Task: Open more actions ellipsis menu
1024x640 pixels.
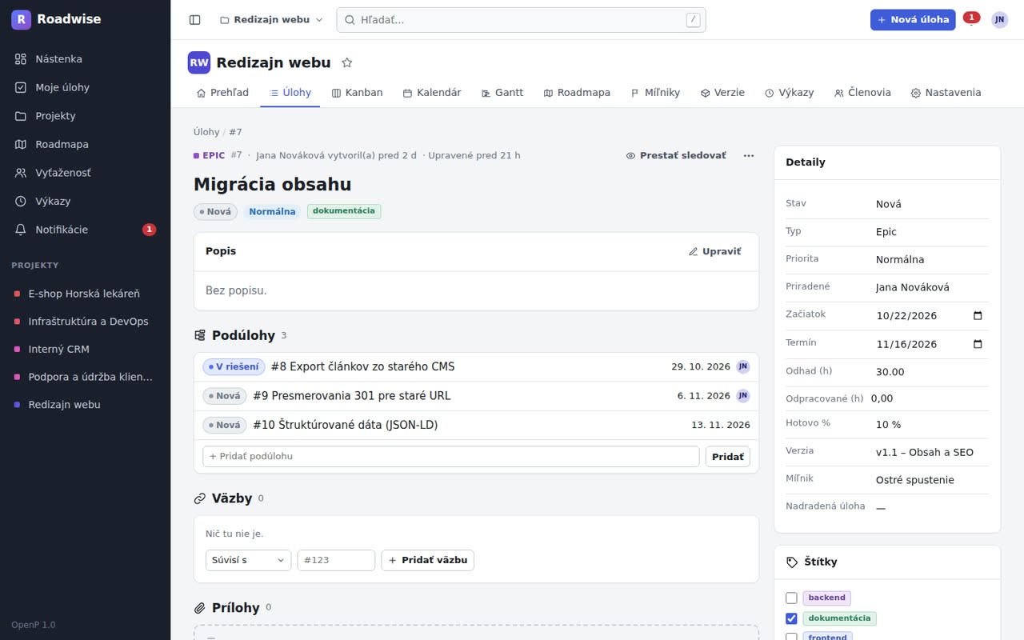Action: (x=749, y=155)
